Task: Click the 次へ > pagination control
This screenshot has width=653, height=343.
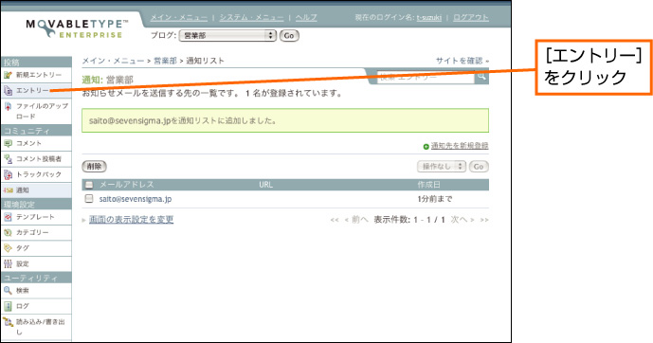Action: 463,220
